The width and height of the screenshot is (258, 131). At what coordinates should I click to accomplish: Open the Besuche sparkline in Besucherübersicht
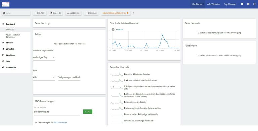[x=117, y=74]
